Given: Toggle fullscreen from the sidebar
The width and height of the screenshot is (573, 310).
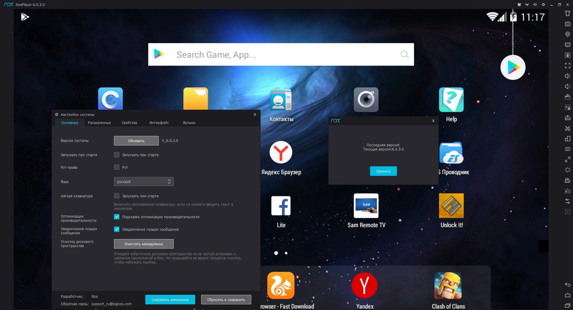Looking at the screenshot, I should [568, 66].
